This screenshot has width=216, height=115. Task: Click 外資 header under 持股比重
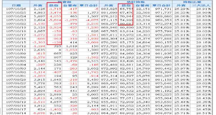point(181,5)
